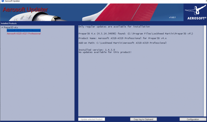
Task: Open the Configuration dialog
Action: point(193,119)
